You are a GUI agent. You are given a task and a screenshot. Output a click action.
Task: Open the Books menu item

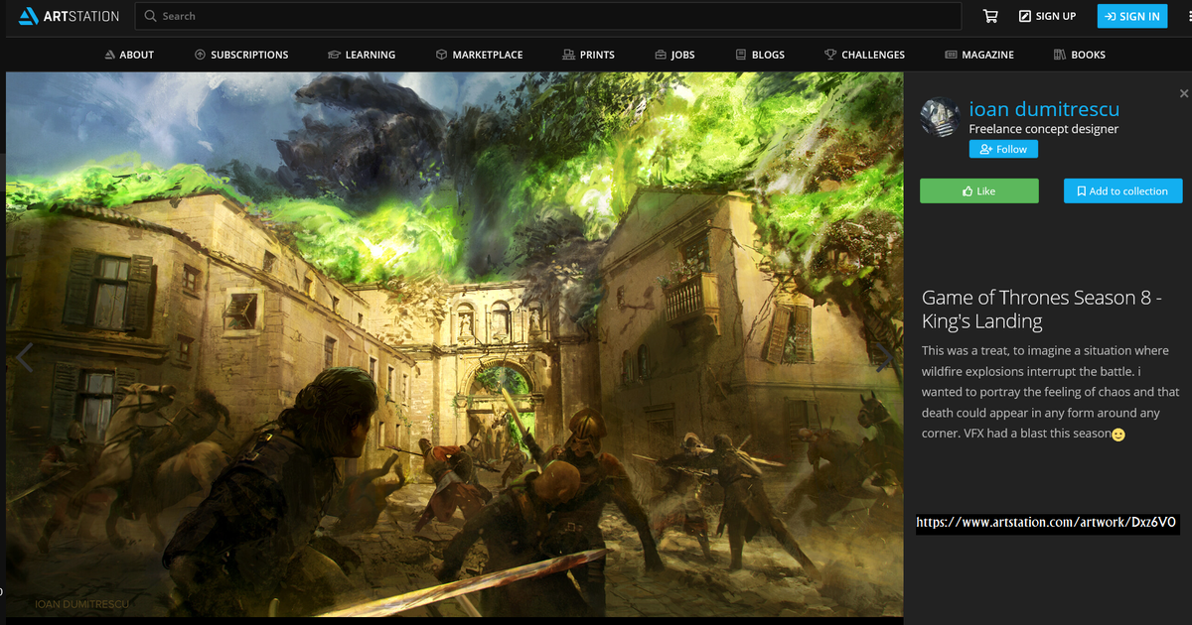click(x=1080, y=55)
